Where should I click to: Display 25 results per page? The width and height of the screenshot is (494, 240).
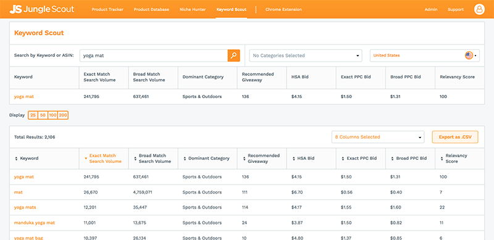33,115
